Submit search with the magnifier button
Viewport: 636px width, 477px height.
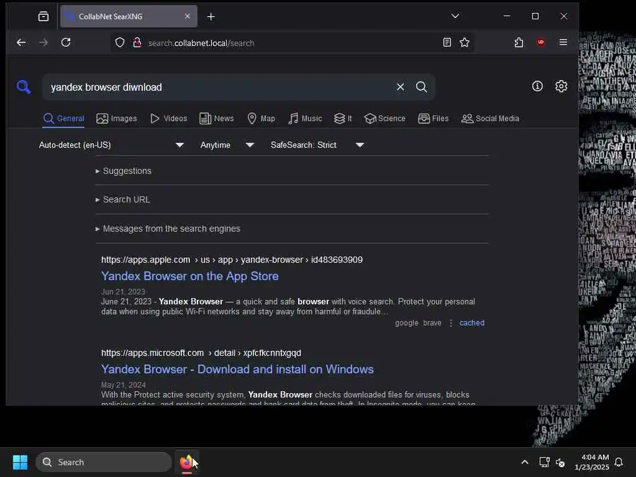coord(422,87)
